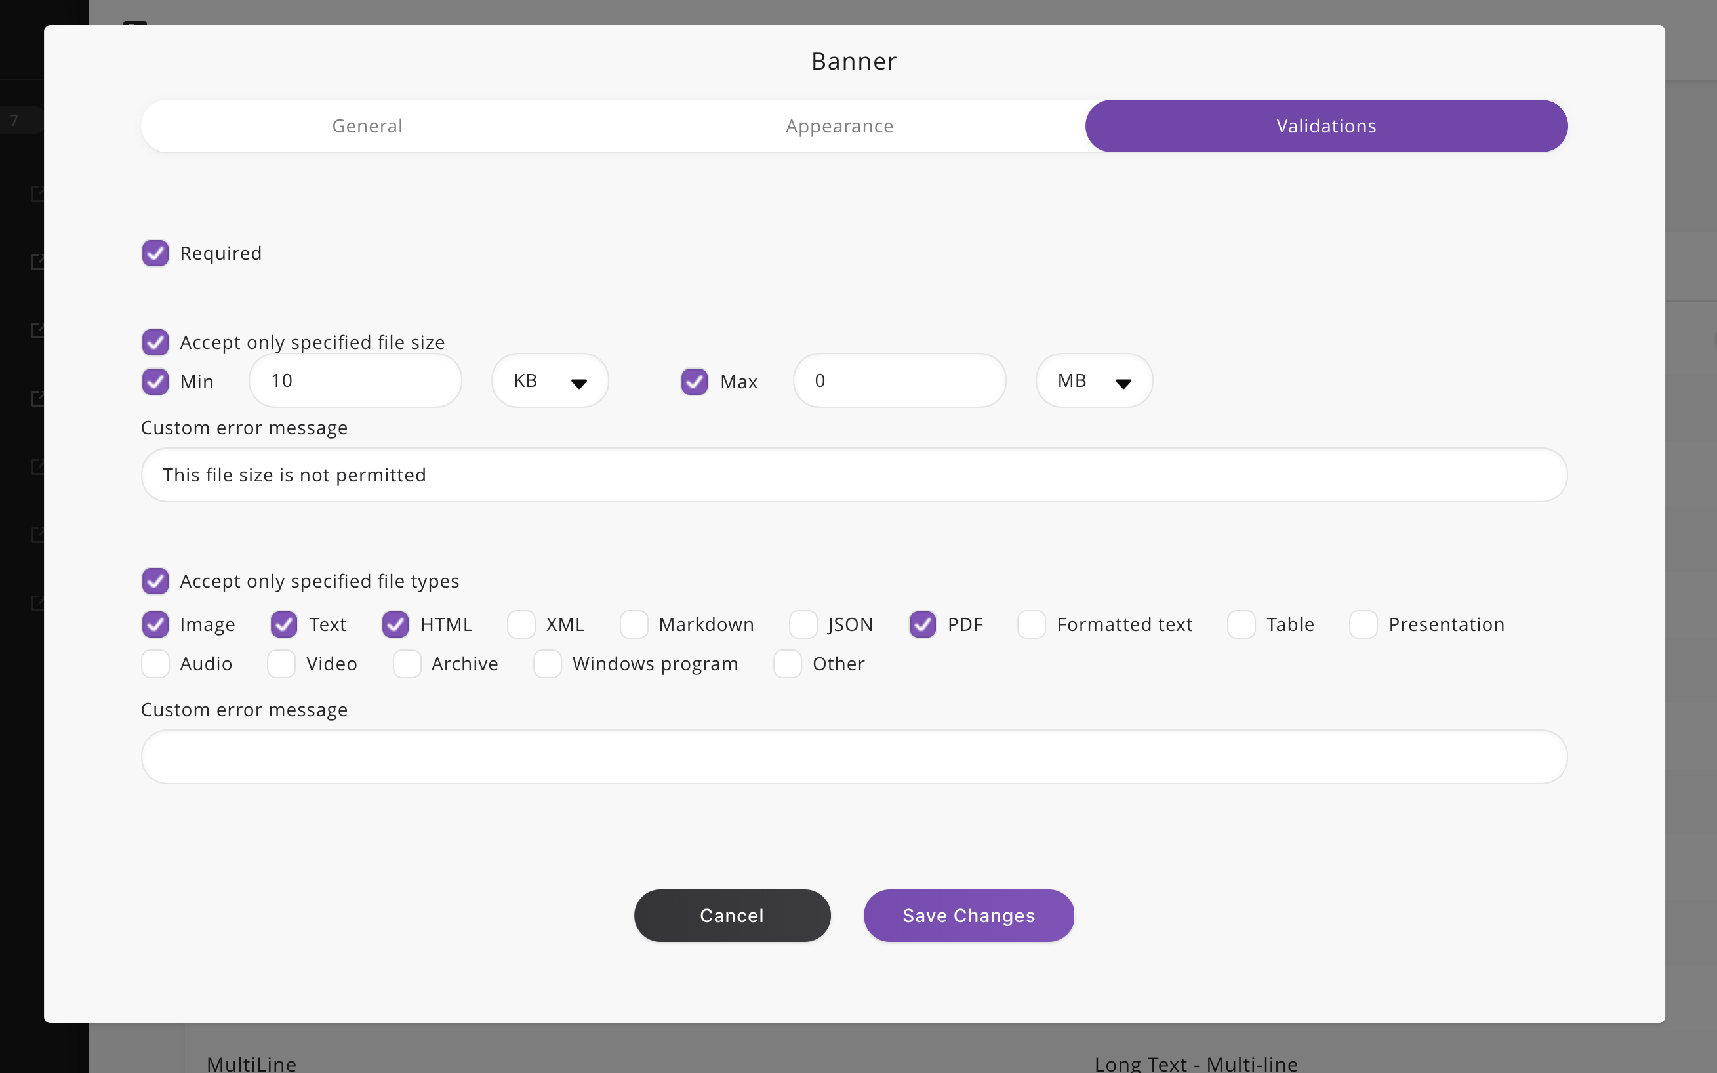The width and height of the screenshot is (1717, 1073).
Task: Switch to the Appearance tab
Action: point(839,125)
